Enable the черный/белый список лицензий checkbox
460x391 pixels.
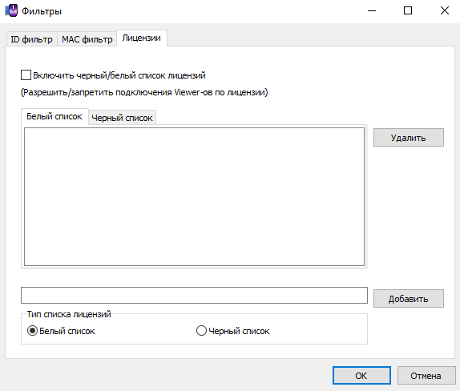point(26,75)
